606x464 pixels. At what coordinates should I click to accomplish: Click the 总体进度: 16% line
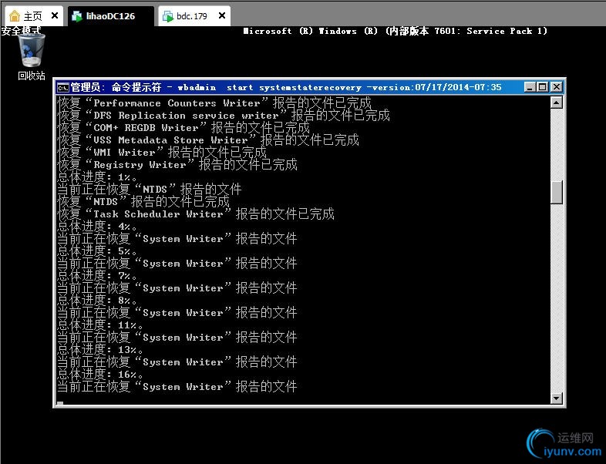tap(100, 375)
